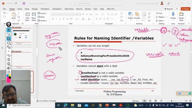Click the thumbnail pane scroll up arrow

[x=37, y=26]
